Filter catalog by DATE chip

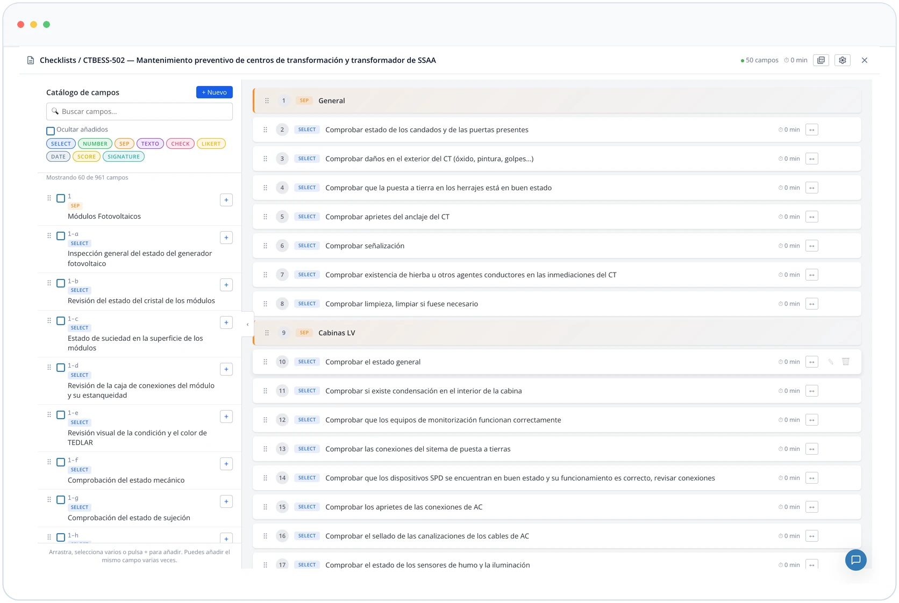tap(58, 156)
